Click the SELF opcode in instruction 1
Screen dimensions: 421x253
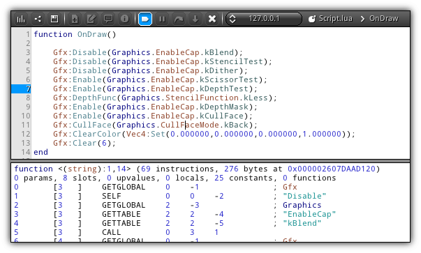pyautogui.click(x=112, y=196)
